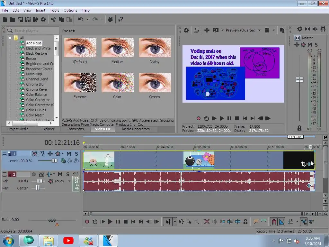Open Auto Ripple mode dropdown arrow
This screenshot has width=329, height=247.
pos(297,222)
